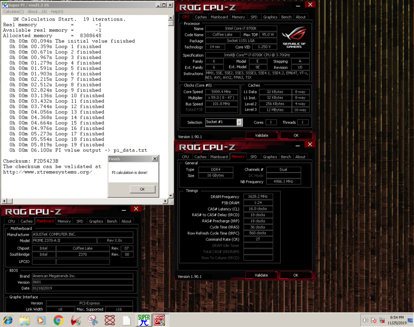Screen dimensions: 414x327
Task: Open the Action Center flag tray icon
Action: coord(374,320)
